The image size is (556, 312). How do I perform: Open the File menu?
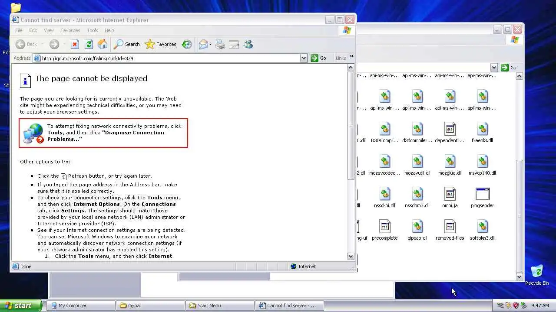(x=19, y=30)
